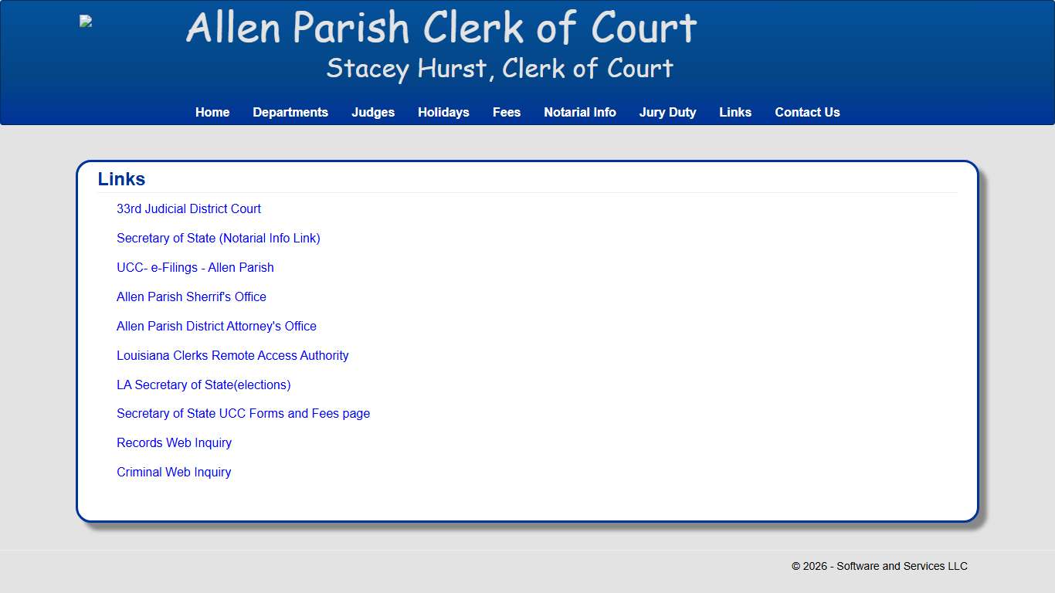1055x593 pixels.
Task: Click the broken image icon in the header
Action: tap(85, 21)
